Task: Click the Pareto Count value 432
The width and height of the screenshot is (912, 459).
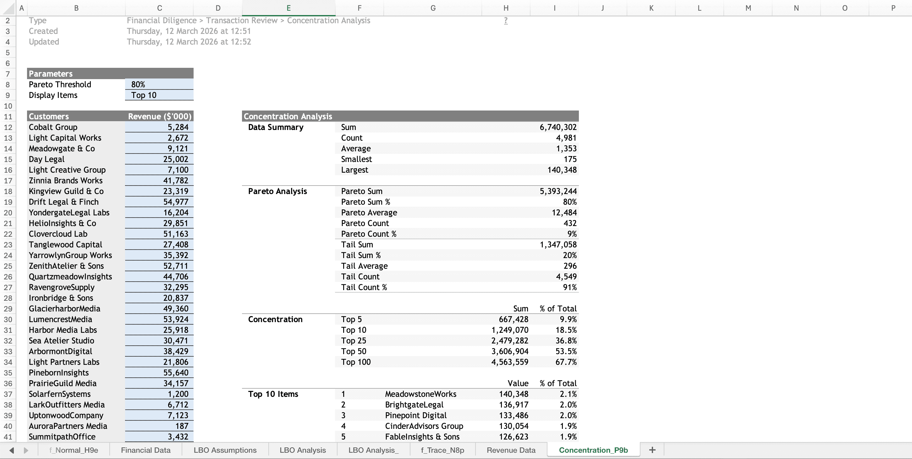Action: 554,223
